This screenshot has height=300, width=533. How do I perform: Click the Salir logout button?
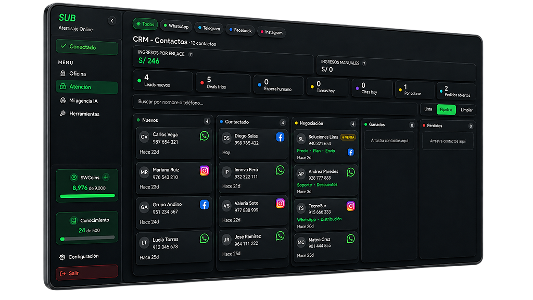pos(87,273)
